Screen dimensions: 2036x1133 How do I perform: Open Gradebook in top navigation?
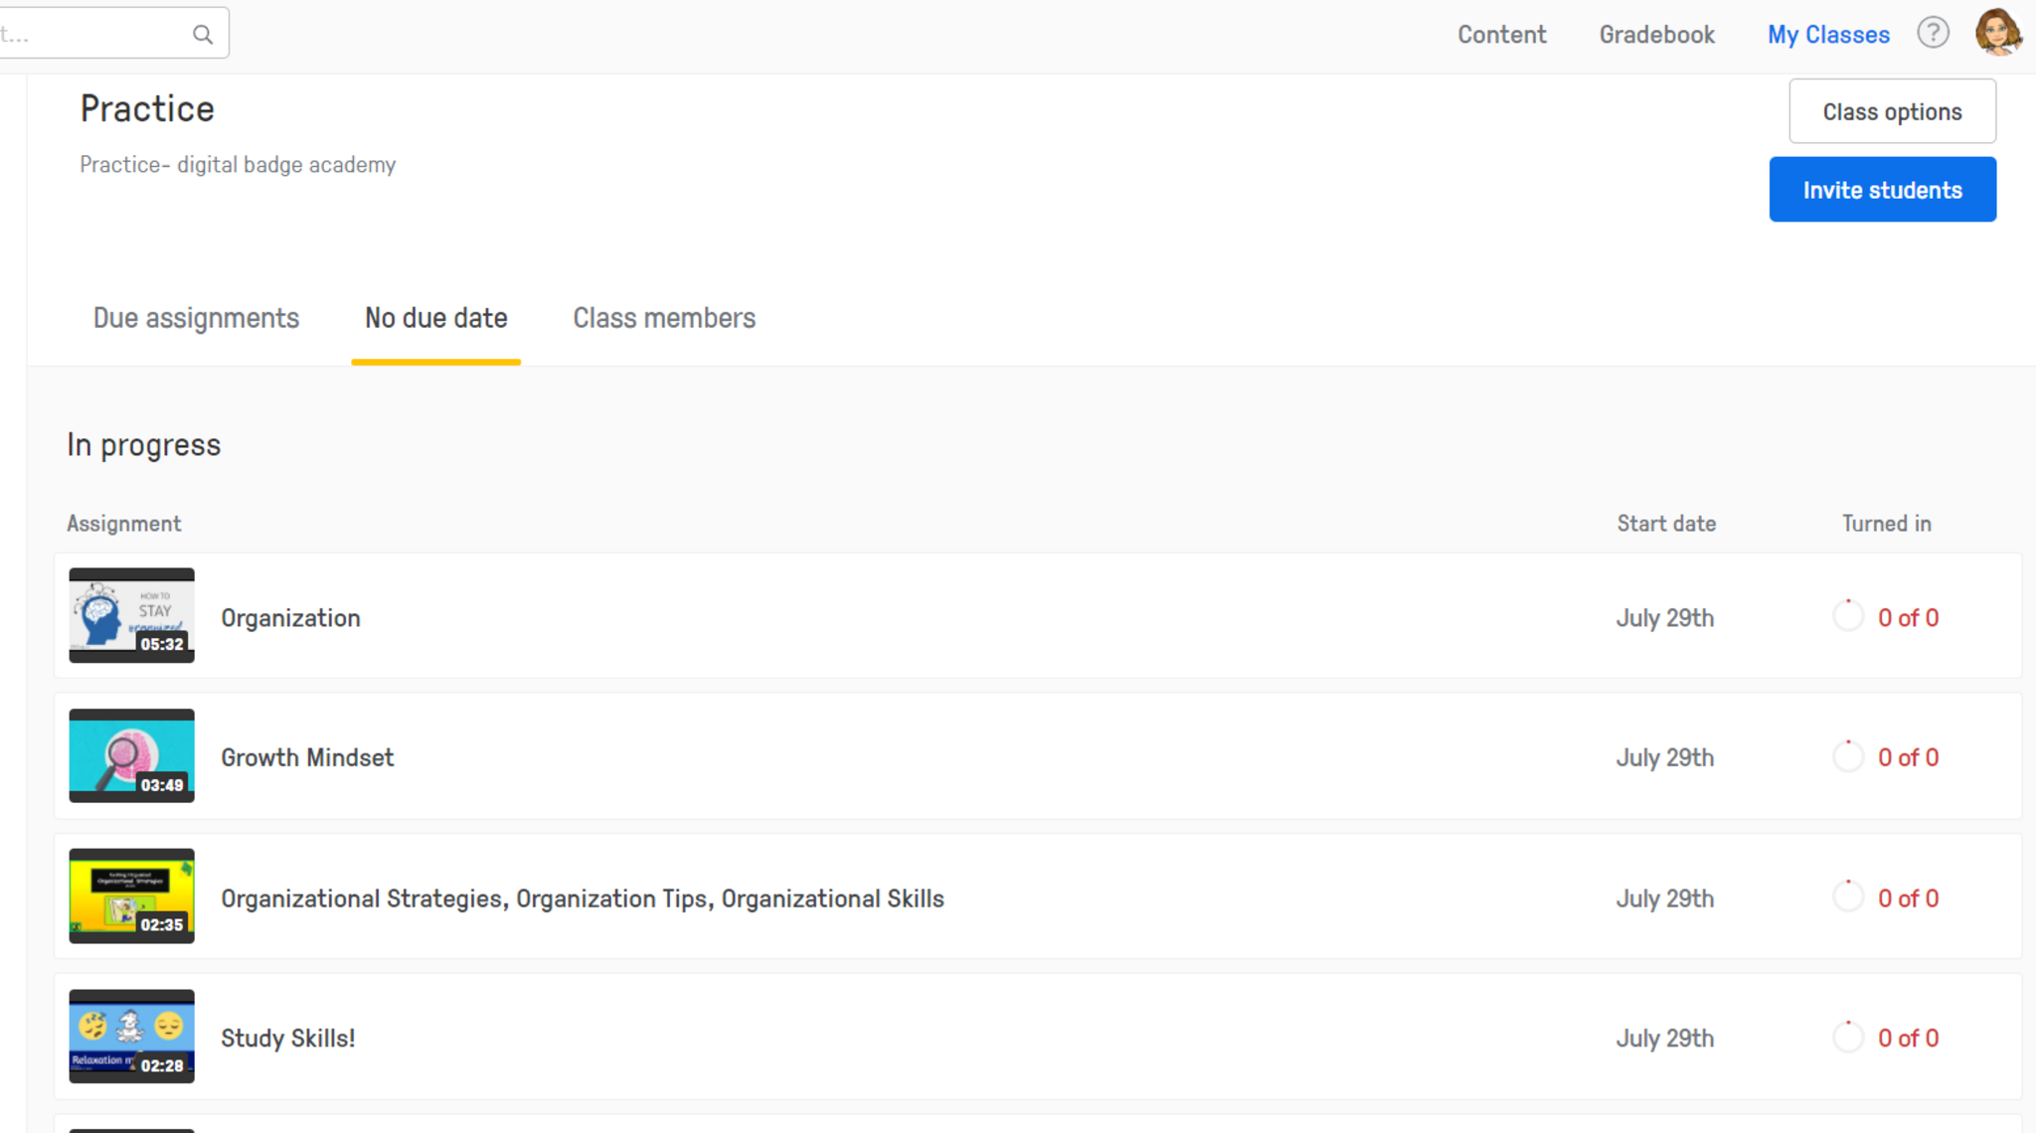point(1656,35)
